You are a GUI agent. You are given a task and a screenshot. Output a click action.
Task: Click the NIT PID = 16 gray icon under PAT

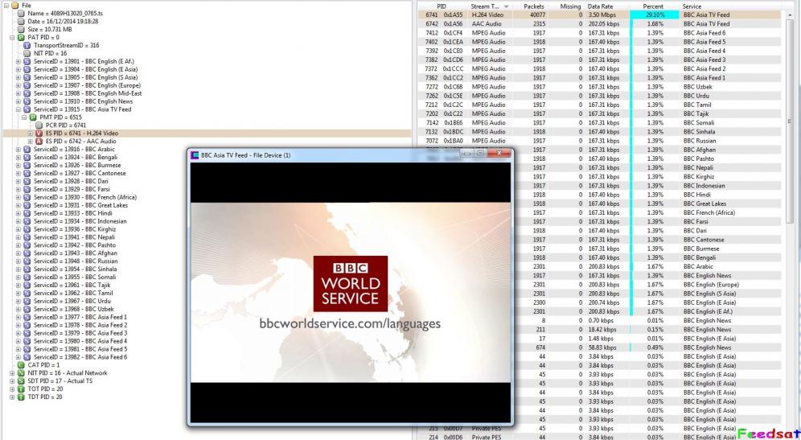pos(27,53)
